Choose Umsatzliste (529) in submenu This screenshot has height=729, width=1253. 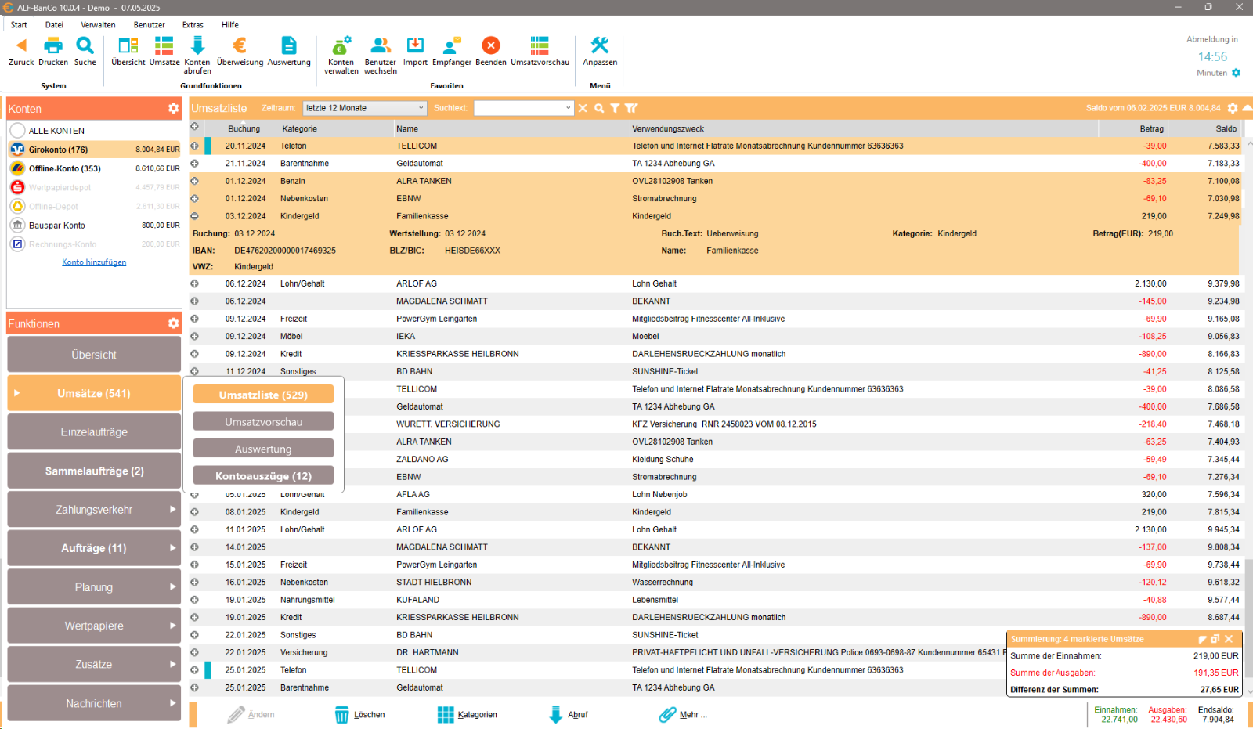click(x=263, y=395)
